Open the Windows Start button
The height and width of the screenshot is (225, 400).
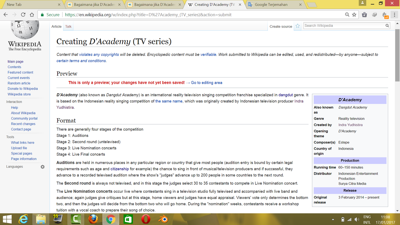[7, 219]
